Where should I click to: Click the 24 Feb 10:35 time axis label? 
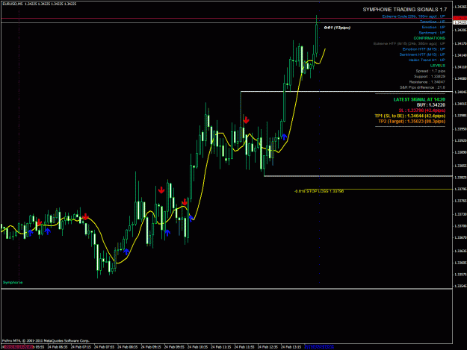[x=197, y=347]
